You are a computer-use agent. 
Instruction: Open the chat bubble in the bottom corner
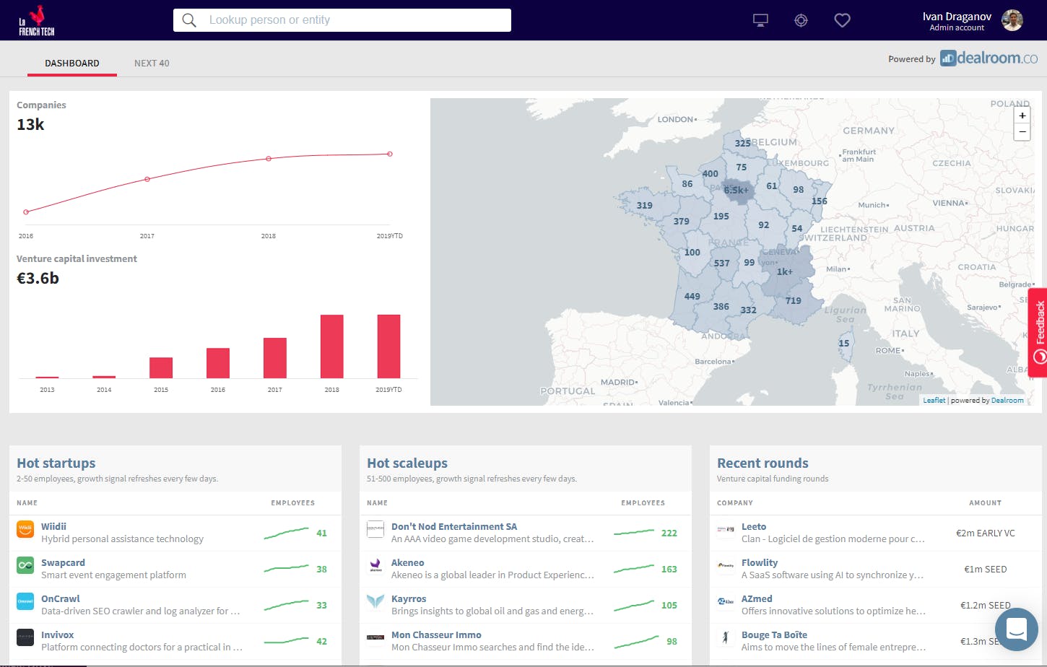click(x=1016, y=629)
